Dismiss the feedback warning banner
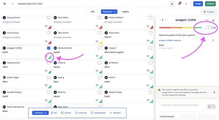 coord(214,92)
